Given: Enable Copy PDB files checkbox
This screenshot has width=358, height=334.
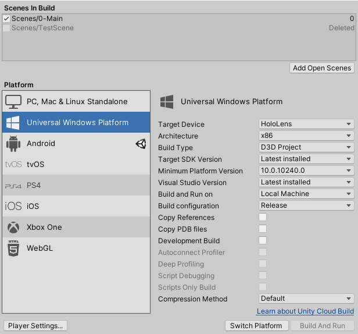Looking at the screenshot, I should click(x=263, y=229).
